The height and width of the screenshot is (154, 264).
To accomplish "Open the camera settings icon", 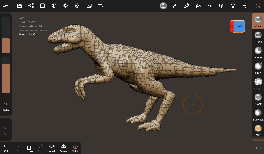I will point(101,6).
